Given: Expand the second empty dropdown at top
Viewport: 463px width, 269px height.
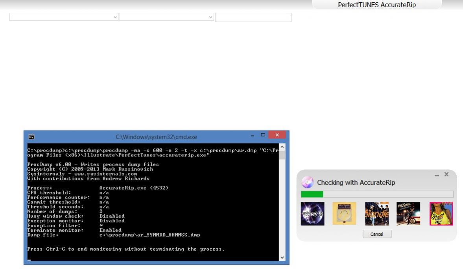Looking at the screenshot, I should tap(166, 17).
